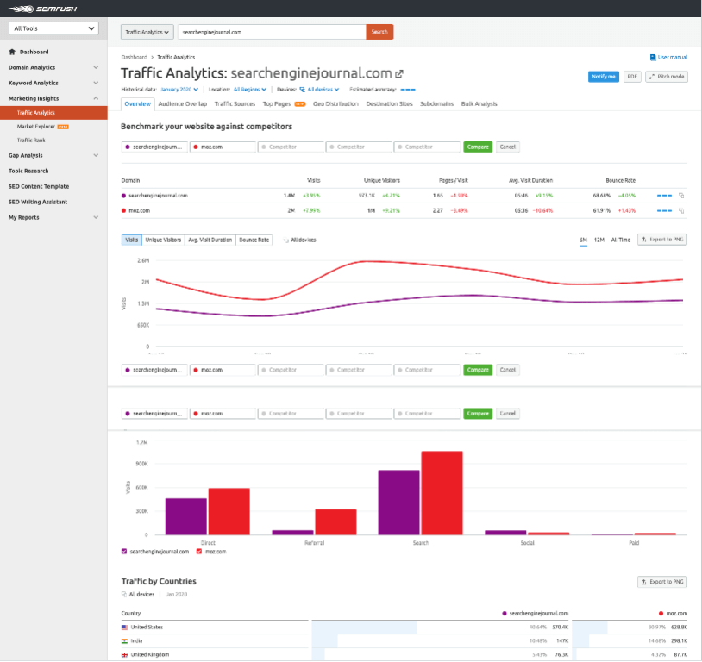The height and width of the screenshot is (662, 702).
Task: Switch the chart metric to Unique Visitors
Action: tap(163, 240)
